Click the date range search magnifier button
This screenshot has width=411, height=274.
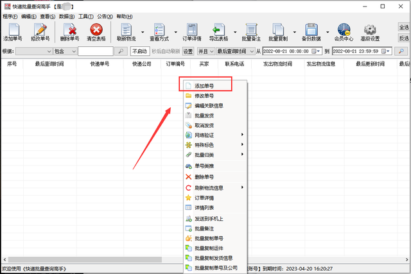pos(401,51)
